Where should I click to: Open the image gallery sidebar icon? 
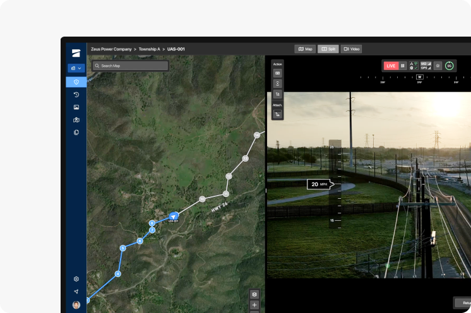(x=76, y=107)
